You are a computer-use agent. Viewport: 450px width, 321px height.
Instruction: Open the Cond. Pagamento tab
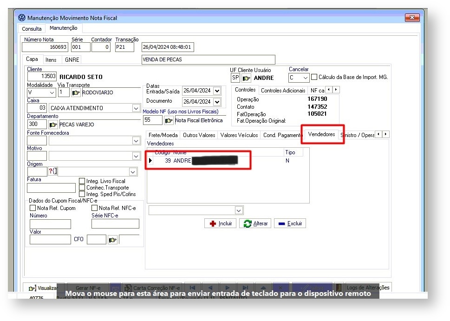pyautogui.click(x=282, y=135)
